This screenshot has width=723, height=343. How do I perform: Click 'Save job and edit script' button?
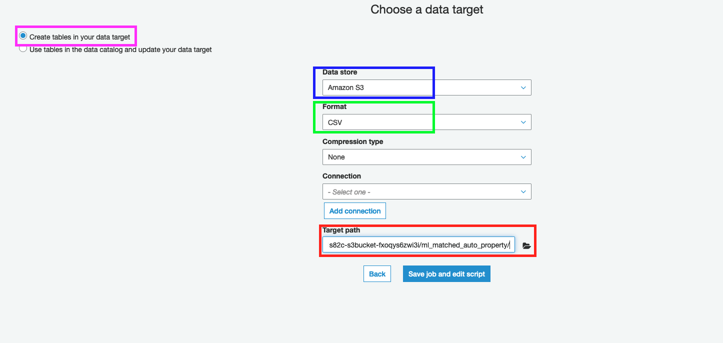click(446, 273)
